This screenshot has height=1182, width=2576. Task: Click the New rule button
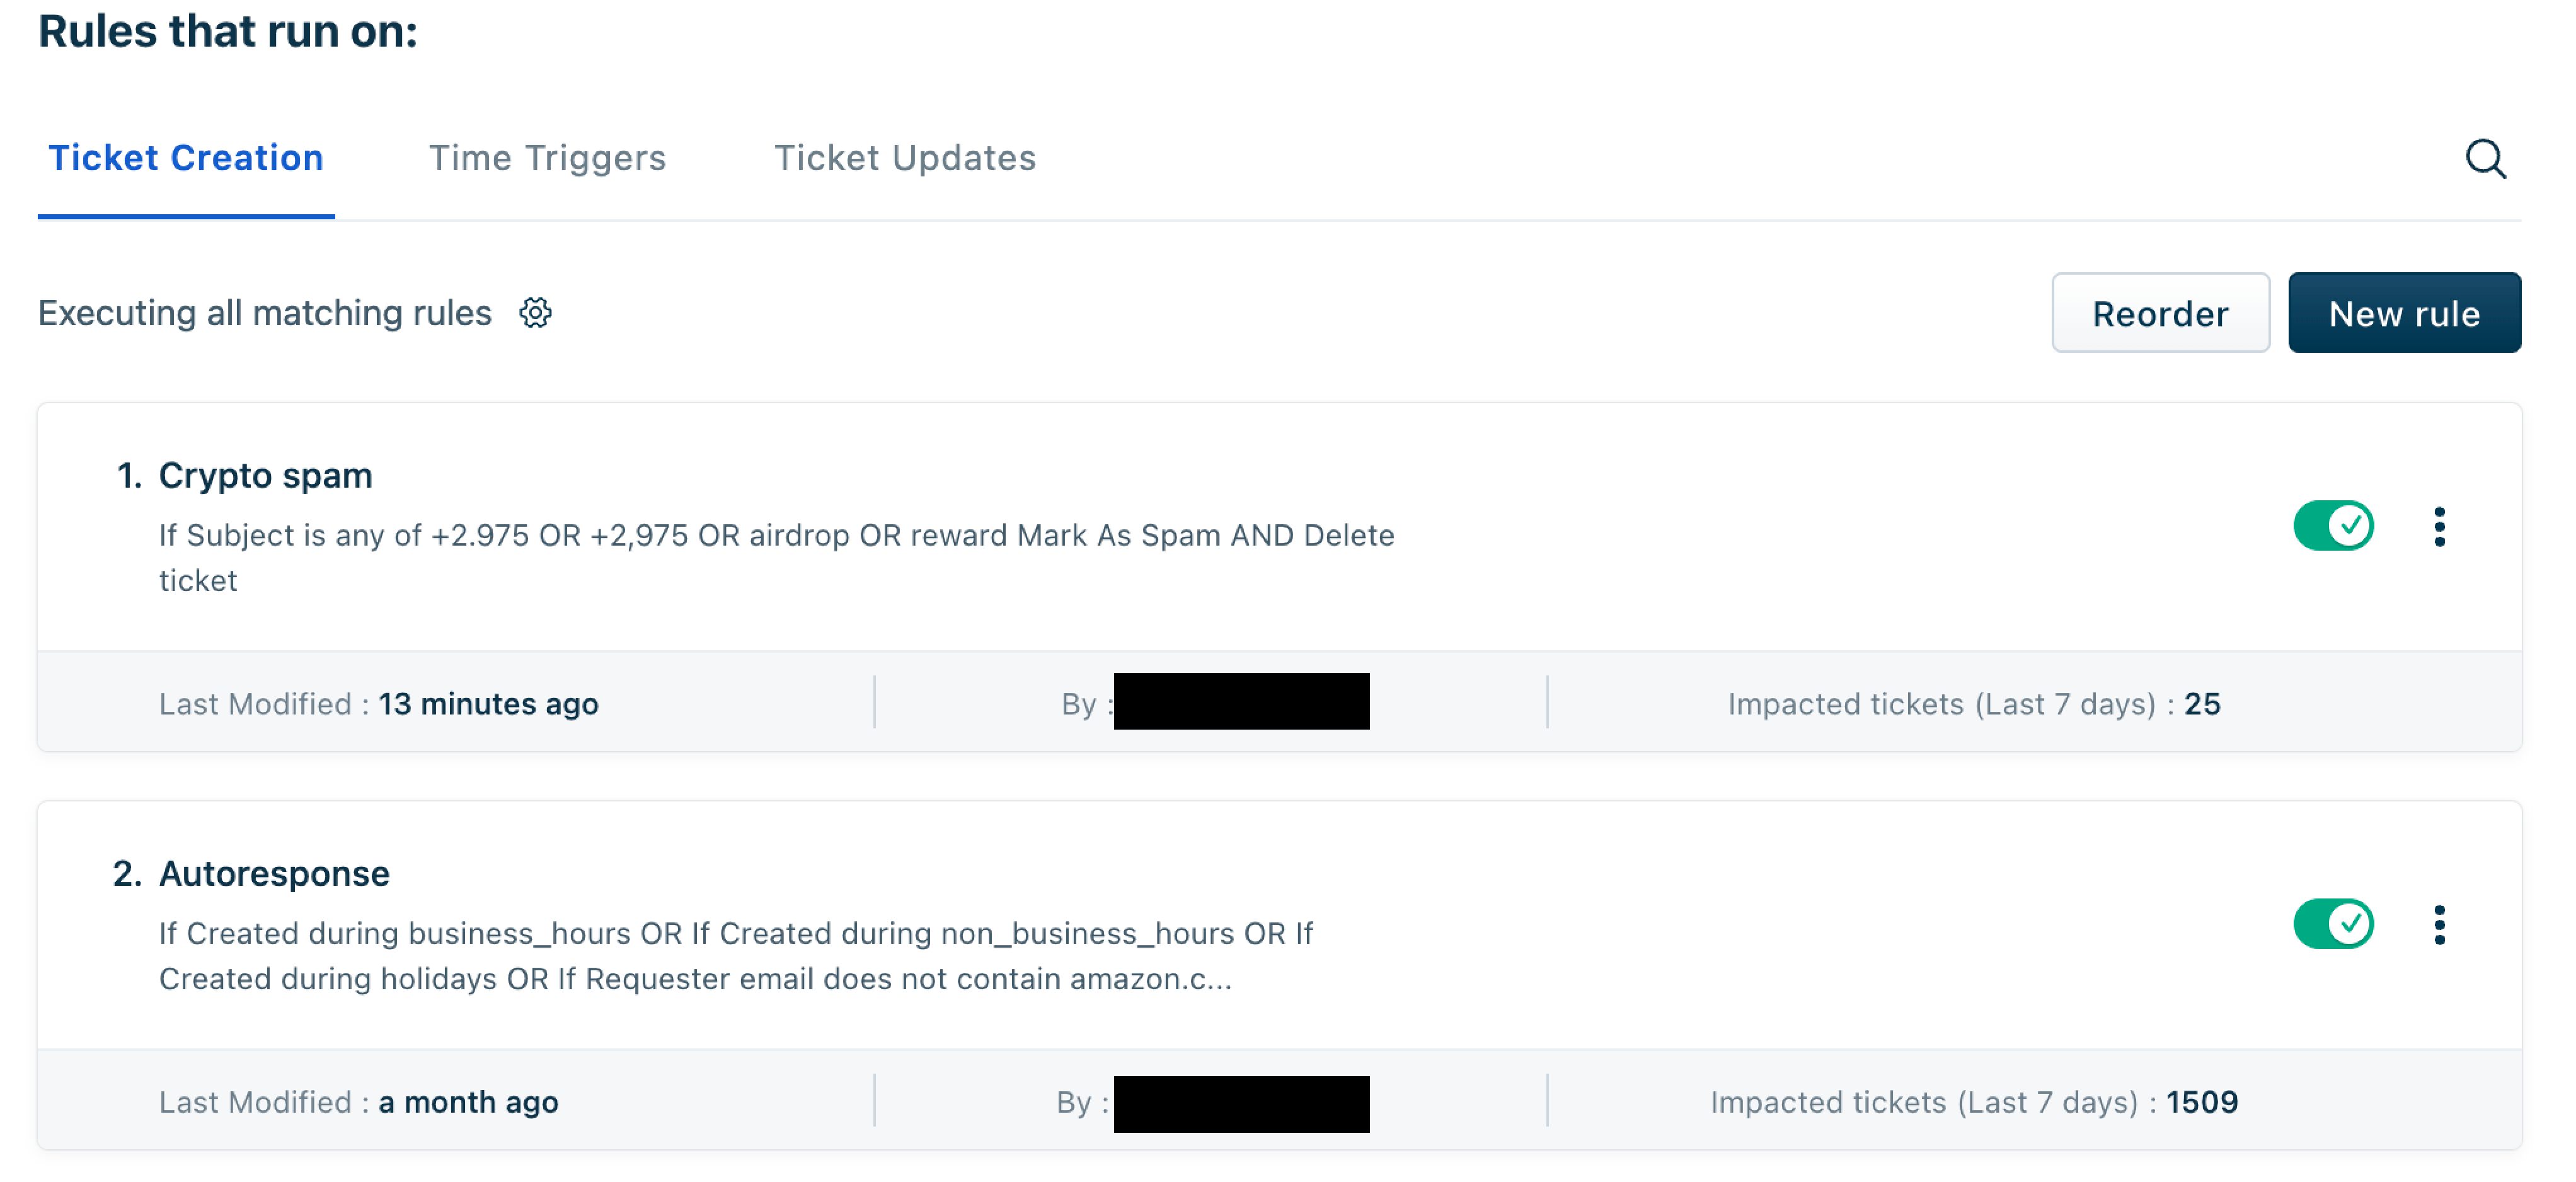pyautogui.click(x=2404, y=313)
